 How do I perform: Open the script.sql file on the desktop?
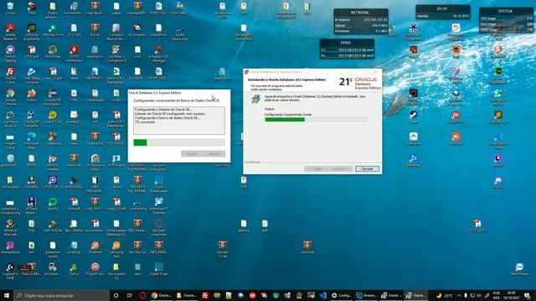(74, 247)
